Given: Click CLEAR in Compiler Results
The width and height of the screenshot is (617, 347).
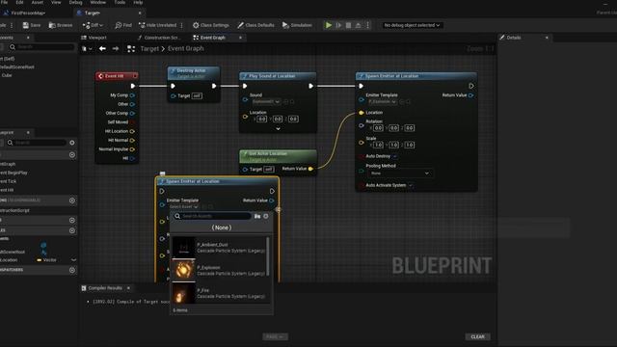Looking at the screenshot, I should [478, 336].
